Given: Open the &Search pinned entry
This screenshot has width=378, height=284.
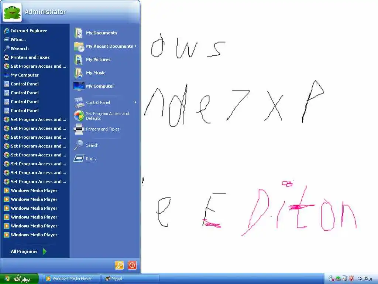Looking at the screenshot, I should click(35, 48).
